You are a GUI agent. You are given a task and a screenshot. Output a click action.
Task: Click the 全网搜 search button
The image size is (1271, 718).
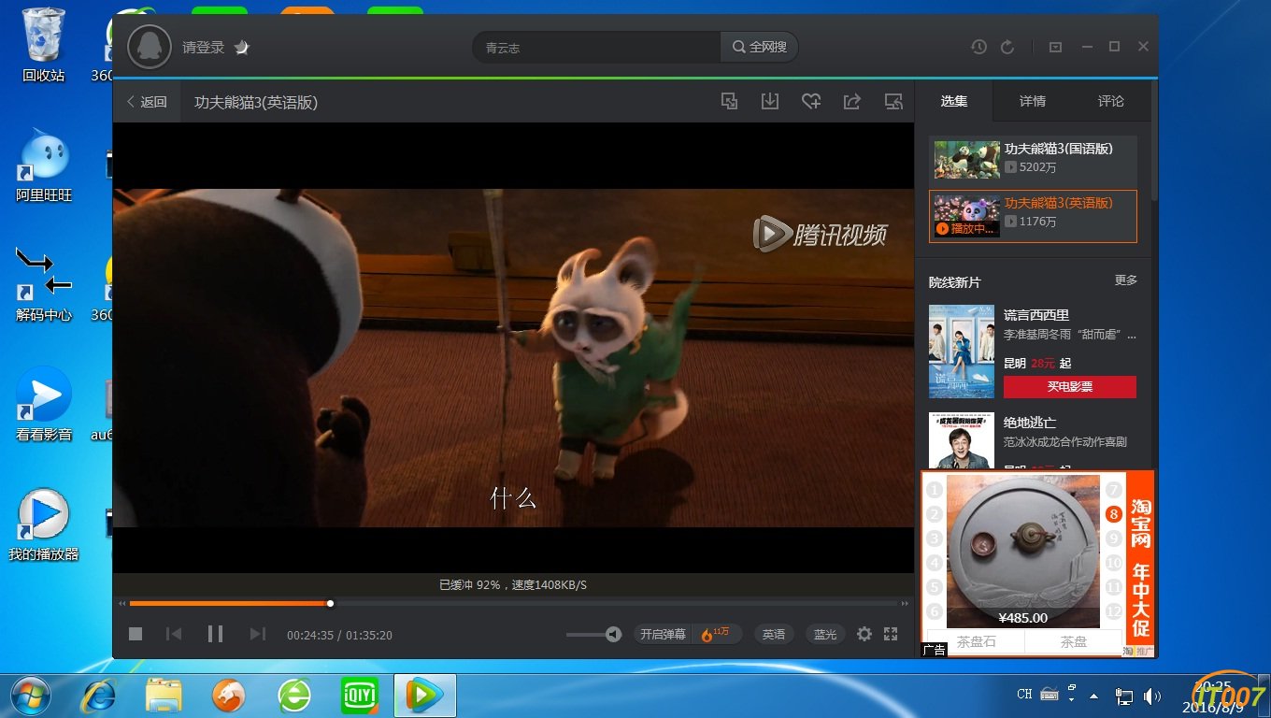(x=759, y=47)
